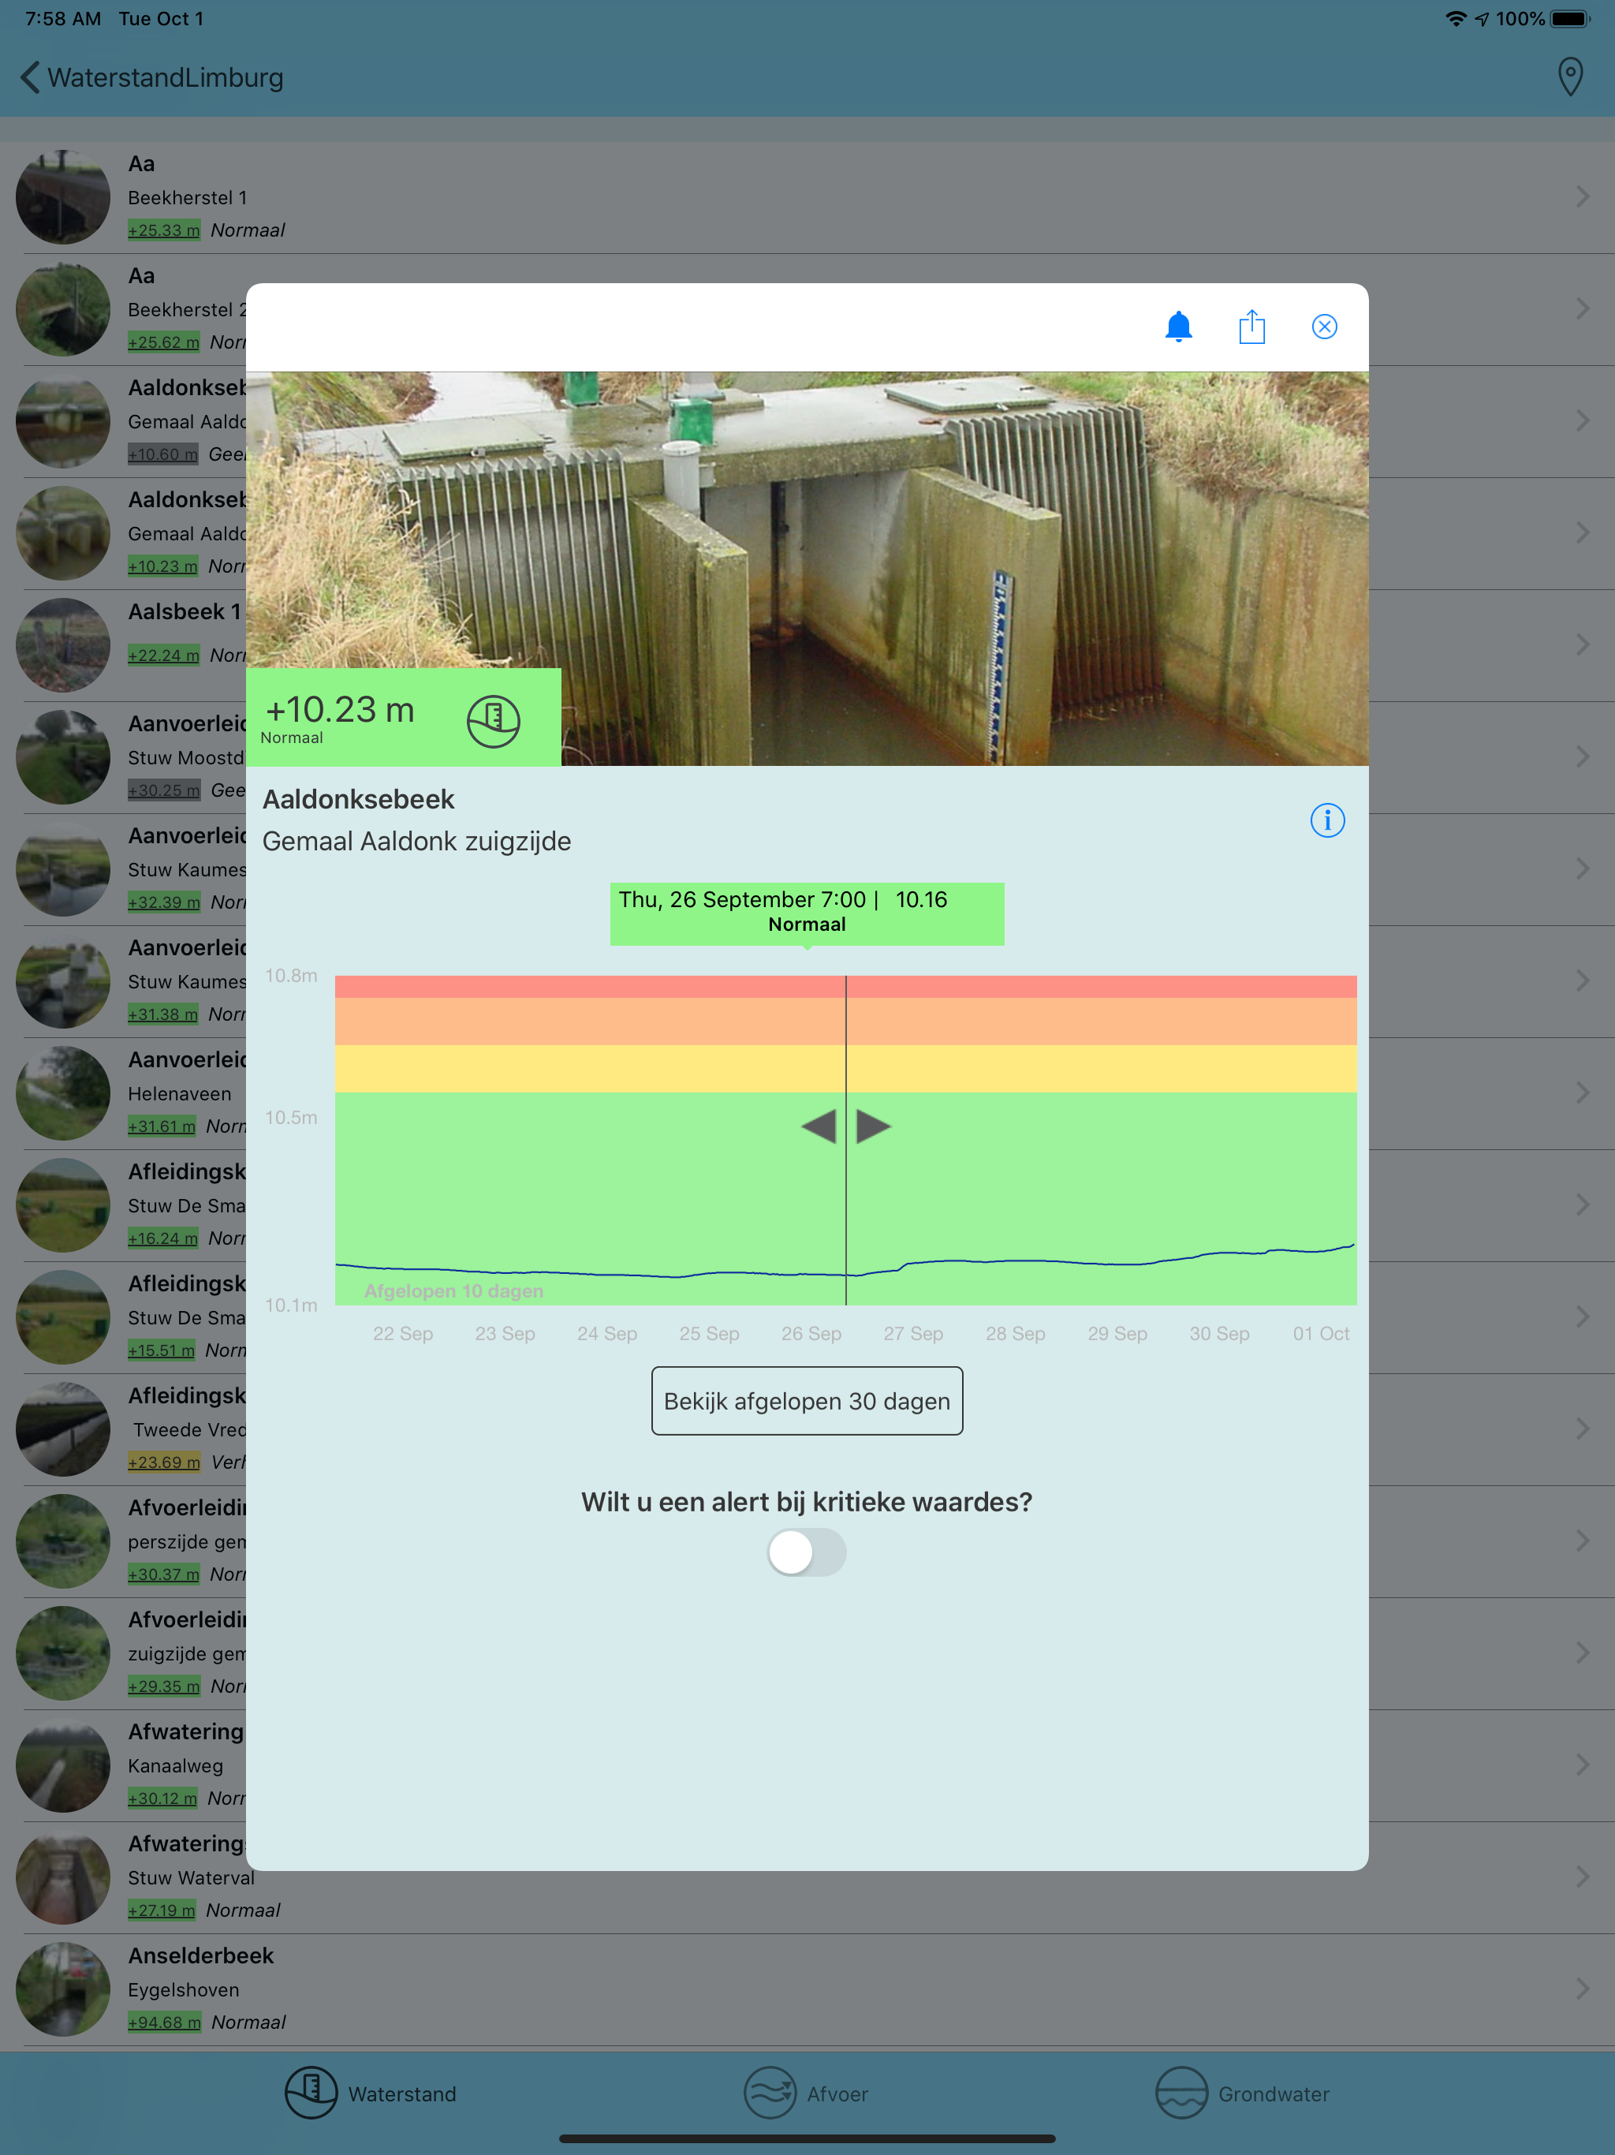This screenshot has width=1615, height=2155.
Task: Open the Stuw Moostdijk row chevron
Action: tap(1583, 757)
